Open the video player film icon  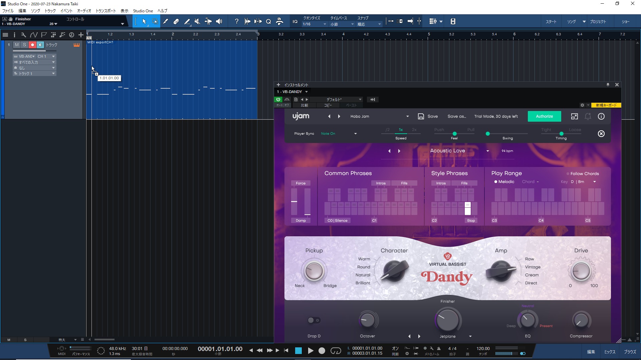pos(453,21)
